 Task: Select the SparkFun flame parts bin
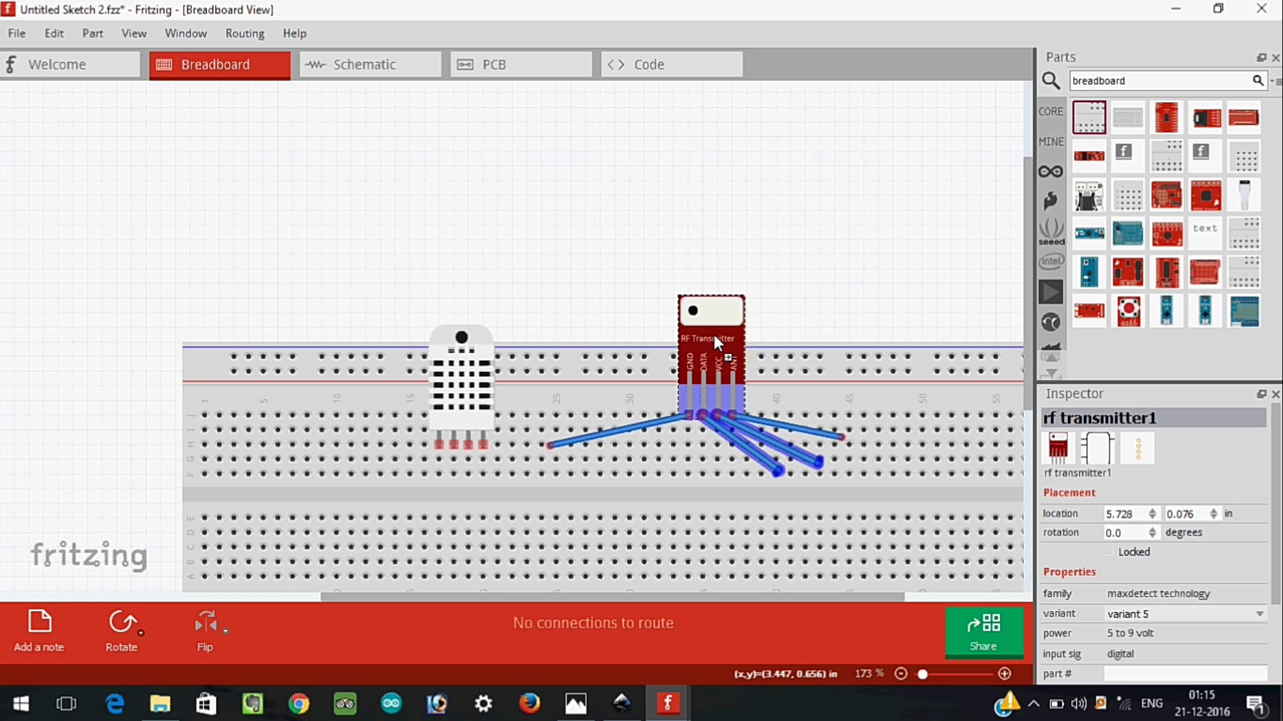pyautogui.click(x=1050, y=200)
